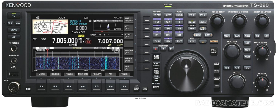Enable noise reduction with NR button

(247, 43)
